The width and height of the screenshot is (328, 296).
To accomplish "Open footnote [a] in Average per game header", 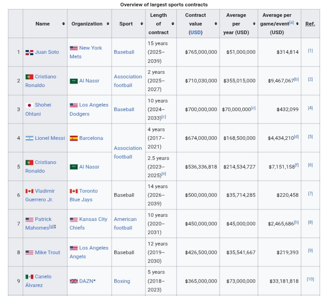I will (x=292, y=22).
